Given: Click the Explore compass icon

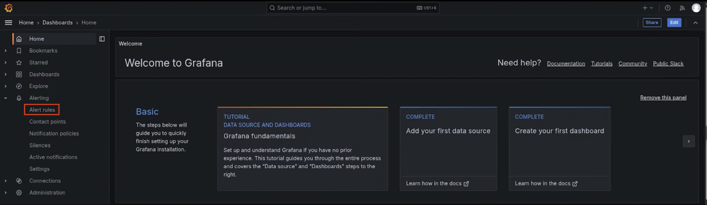Looking at the screenshot, I should 19,86.
